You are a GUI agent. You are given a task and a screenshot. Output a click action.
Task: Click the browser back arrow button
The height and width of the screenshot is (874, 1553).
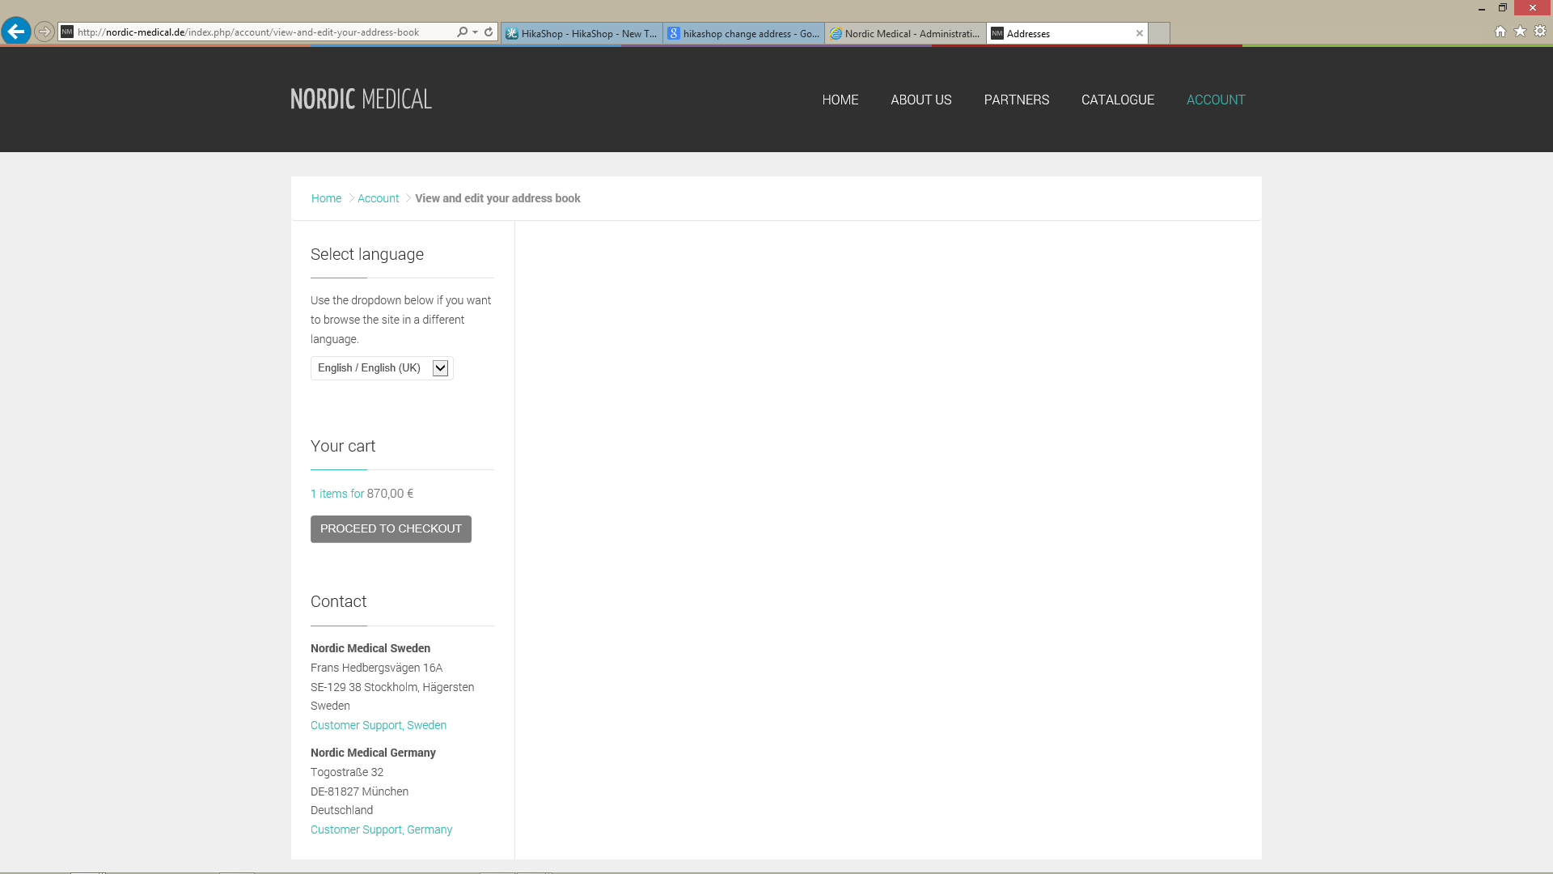[15, 32]
